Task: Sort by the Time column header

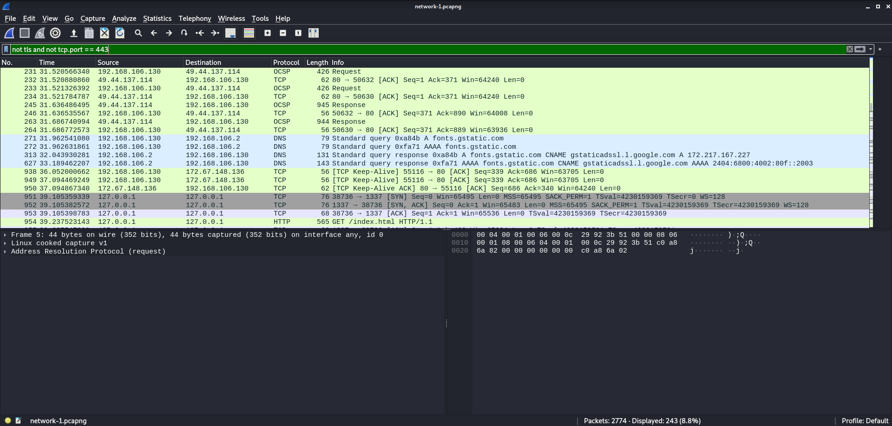Action: click(66, 63)
